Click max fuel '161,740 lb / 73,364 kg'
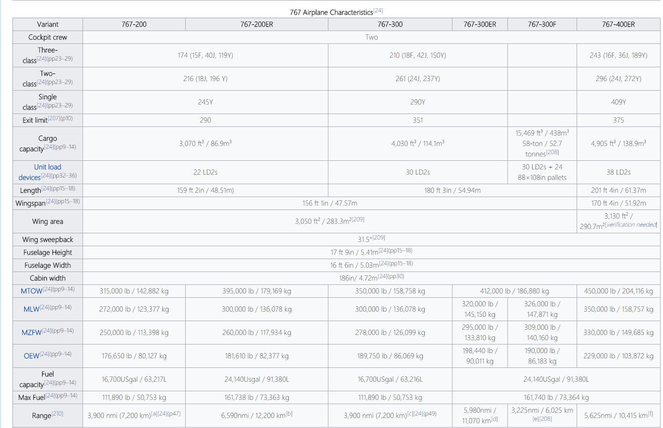 556,397
